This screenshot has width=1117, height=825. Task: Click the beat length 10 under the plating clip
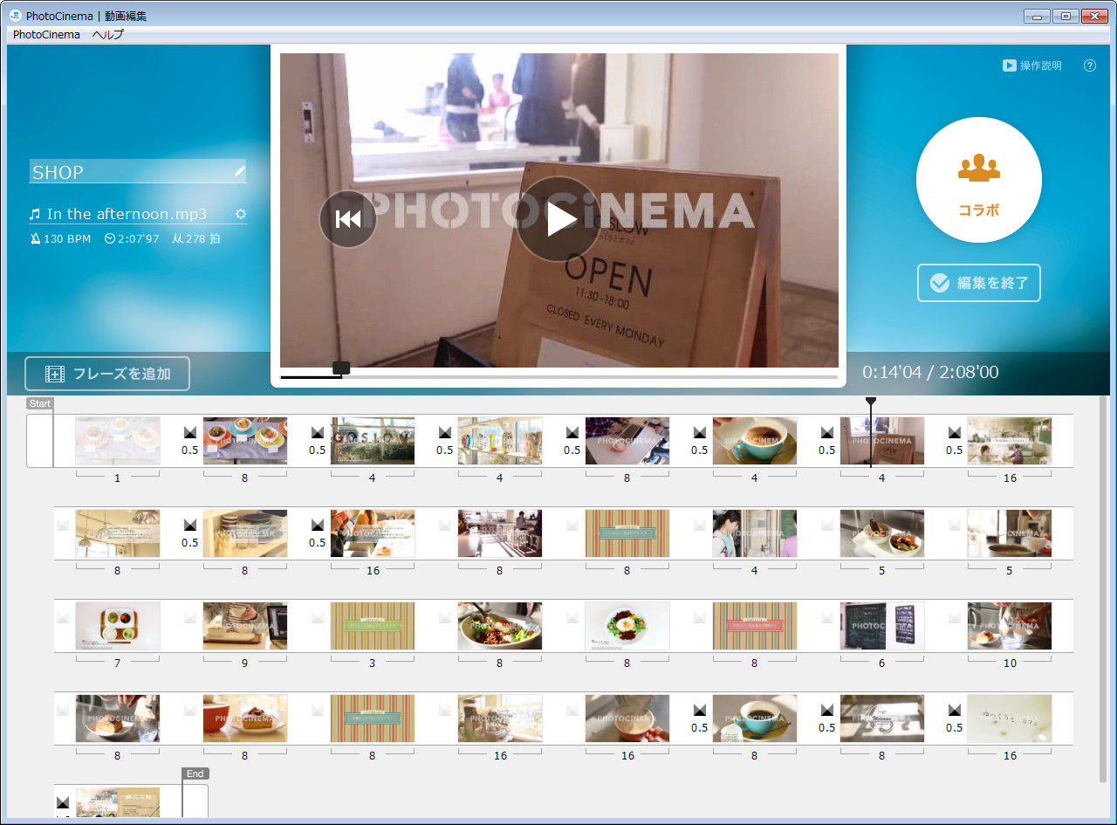1010,663
